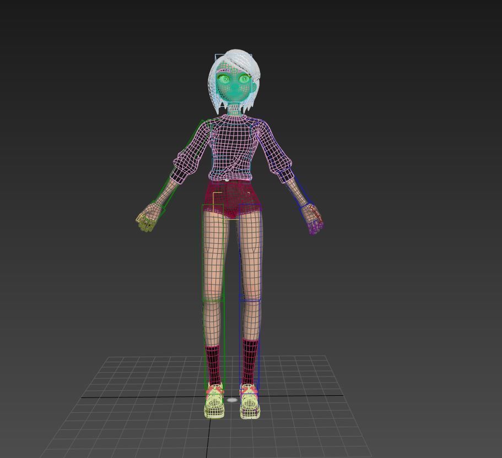
Task: Select the blue-outlined calf bone
Action: [x=250, y=344]
